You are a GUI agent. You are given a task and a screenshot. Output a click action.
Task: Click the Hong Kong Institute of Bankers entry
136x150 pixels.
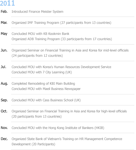click(x=58, y=128)
